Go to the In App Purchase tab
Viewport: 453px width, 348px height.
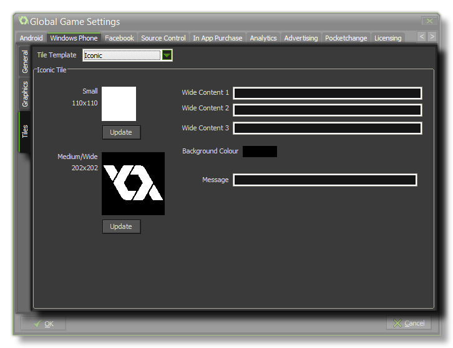217,38
